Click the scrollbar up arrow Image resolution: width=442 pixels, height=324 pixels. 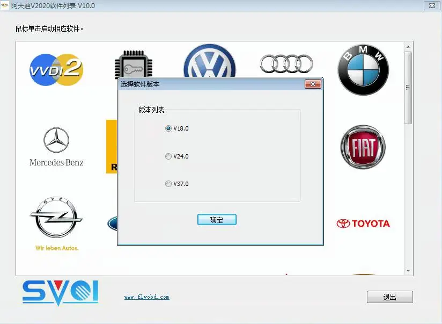click(x=408, y=46)
